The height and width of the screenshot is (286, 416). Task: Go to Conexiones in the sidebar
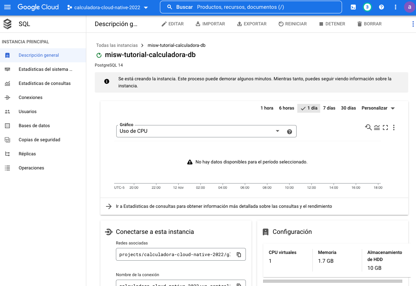43,97
